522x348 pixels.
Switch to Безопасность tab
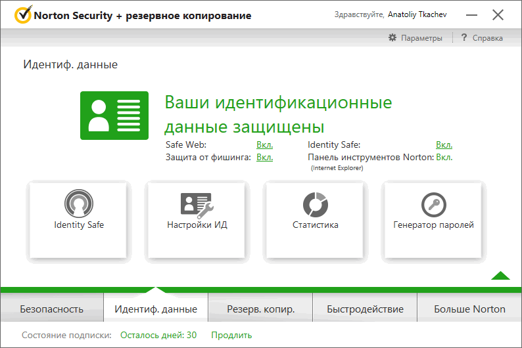click(52, 309)
